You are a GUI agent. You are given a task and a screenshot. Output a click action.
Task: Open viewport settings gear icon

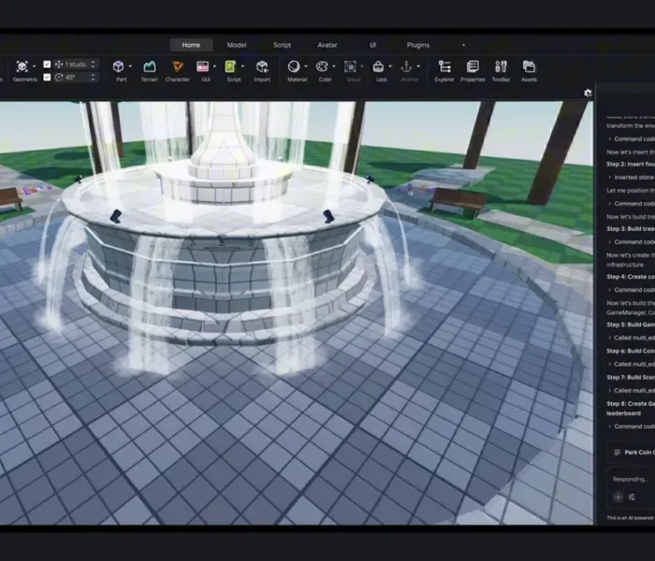(x=588, y=93)
